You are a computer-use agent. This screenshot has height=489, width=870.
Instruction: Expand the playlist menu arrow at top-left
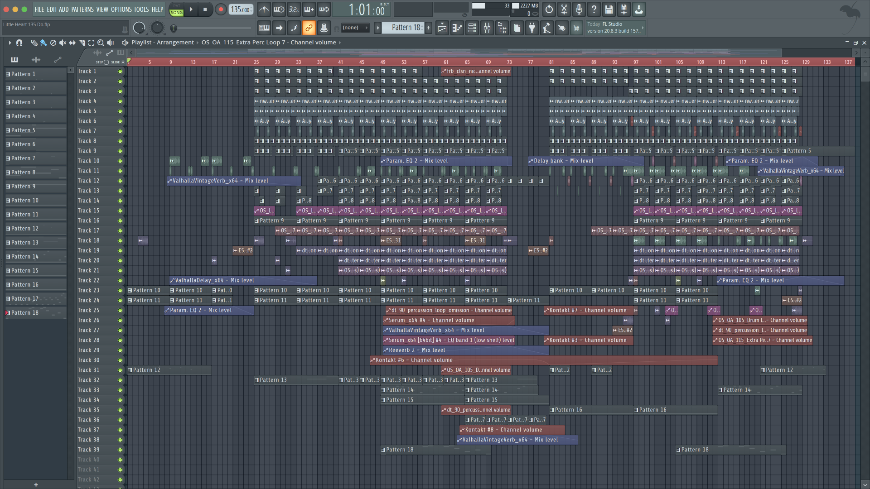(x=10, y=43)
